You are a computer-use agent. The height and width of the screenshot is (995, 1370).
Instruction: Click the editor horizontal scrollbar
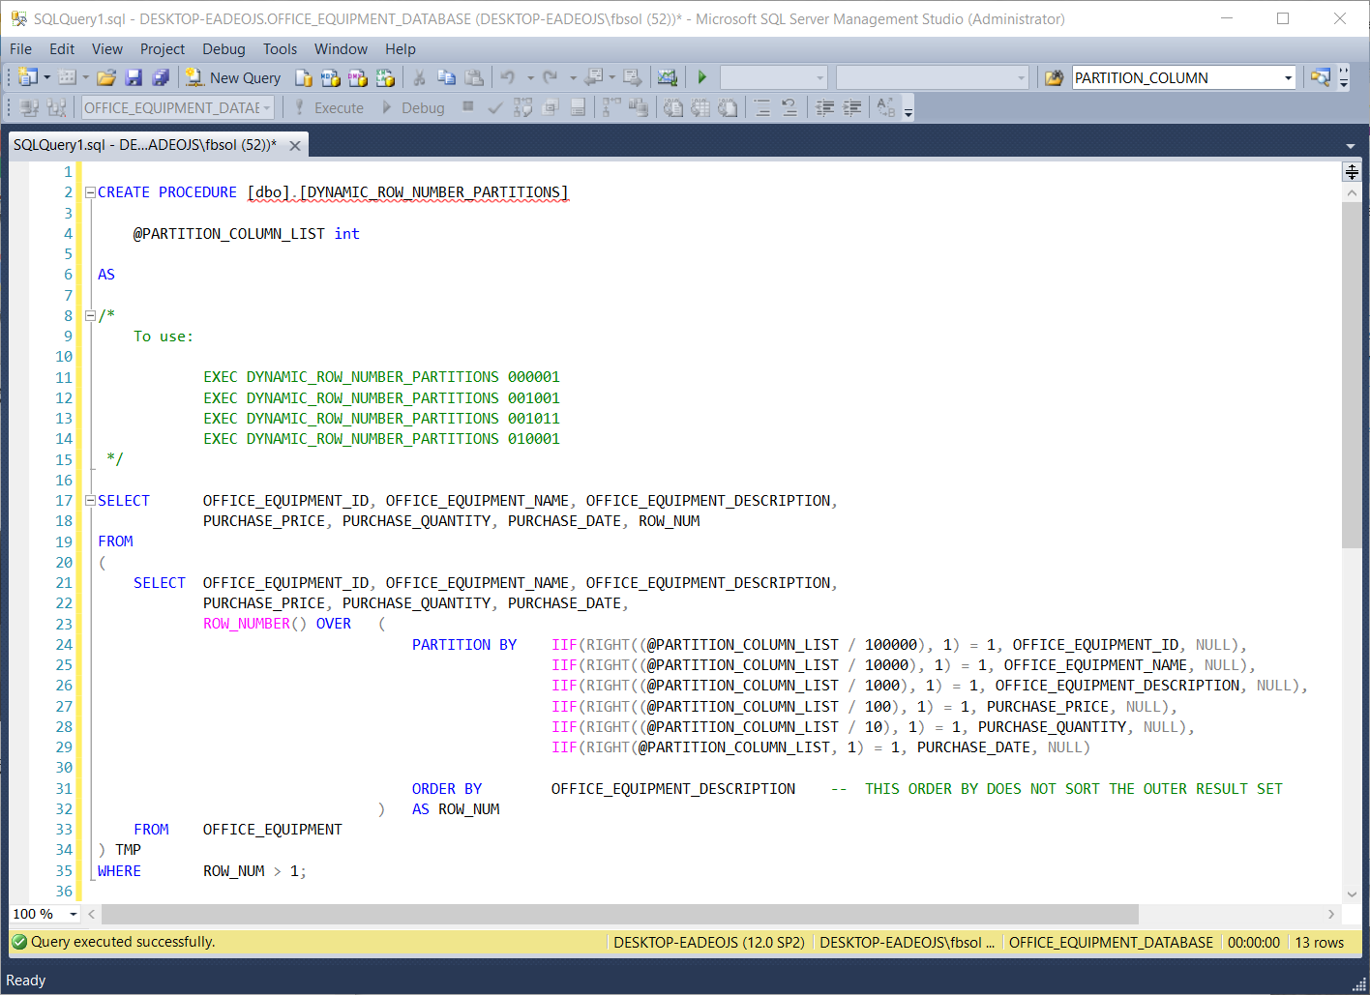coord(619,914)
